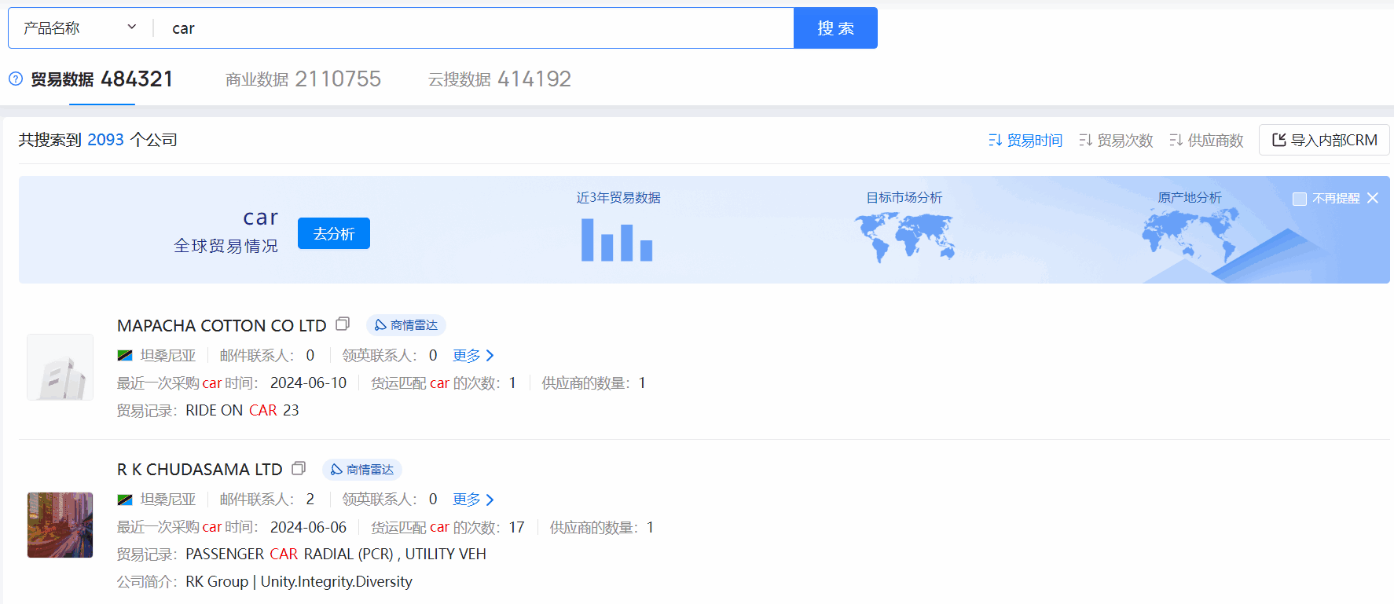Image resolution: width=1394 pixels, height=604 pixels.
Task: Switch to the 商业数据 tab
Action: (303, 79)
